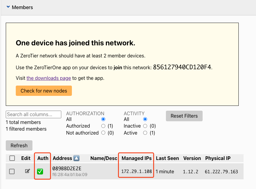Click the Name/Desc column header

(104, 158)
